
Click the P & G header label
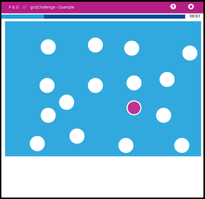point(14,7)
